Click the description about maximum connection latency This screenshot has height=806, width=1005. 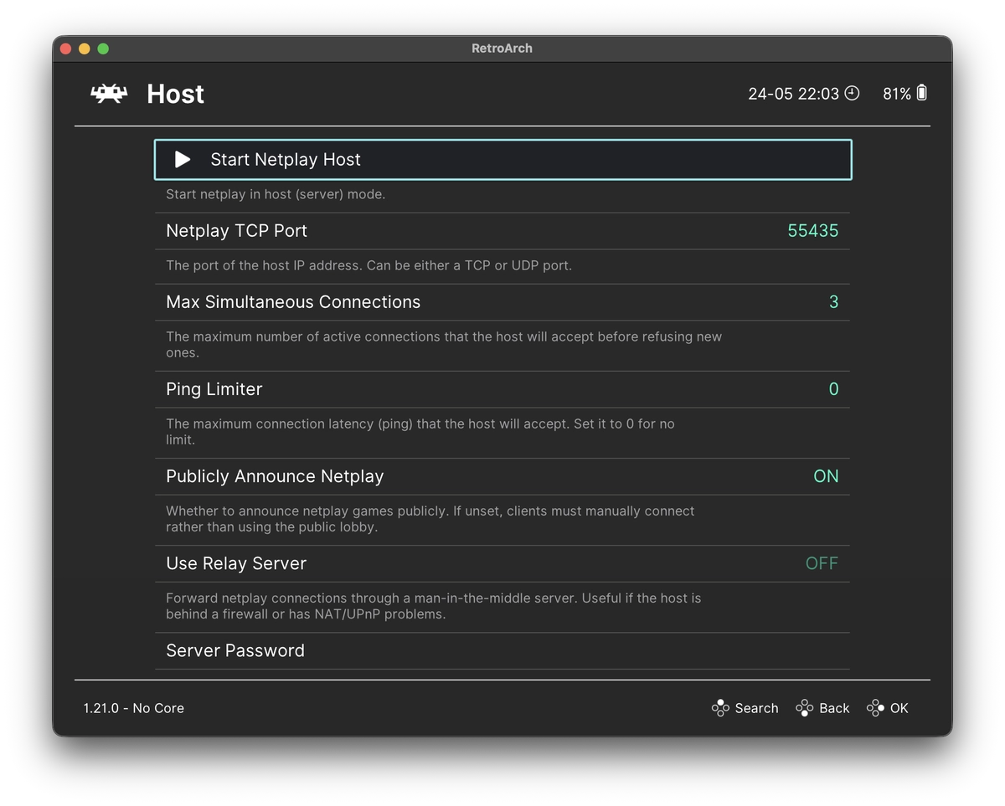[420, 432]
